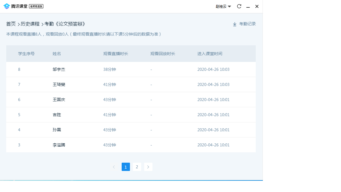Open the 赵桂云 user account dropdown
Image resolution: width=341 pixels, height=192 pixels.
coord(223,7)
